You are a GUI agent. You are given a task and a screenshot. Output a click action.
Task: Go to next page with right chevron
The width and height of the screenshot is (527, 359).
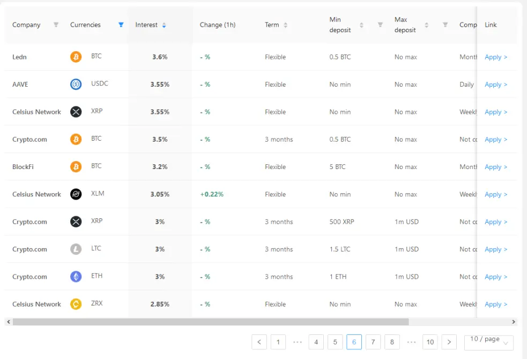click(x=449, y=342)
